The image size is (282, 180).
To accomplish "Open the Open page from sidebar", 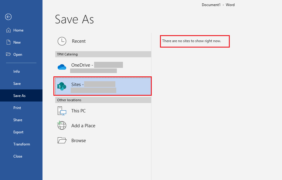I will 17,54.
